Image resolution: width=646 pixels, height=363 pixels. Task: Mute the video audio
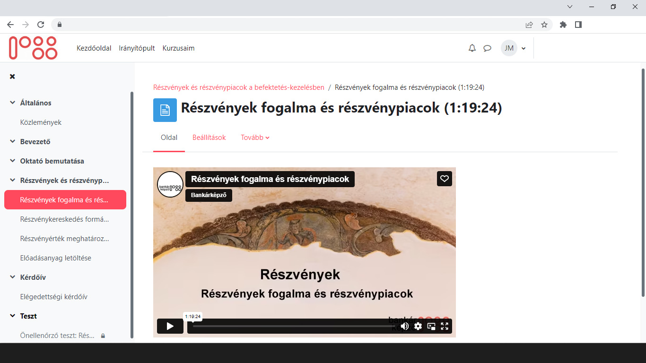click(x=404, y=326)
